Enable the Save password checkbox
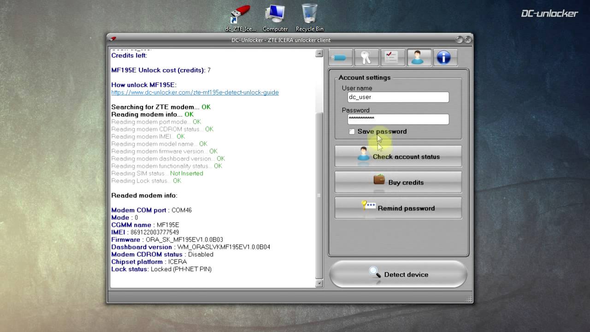This screenshot has width=590, height=332. pos(352,132)
